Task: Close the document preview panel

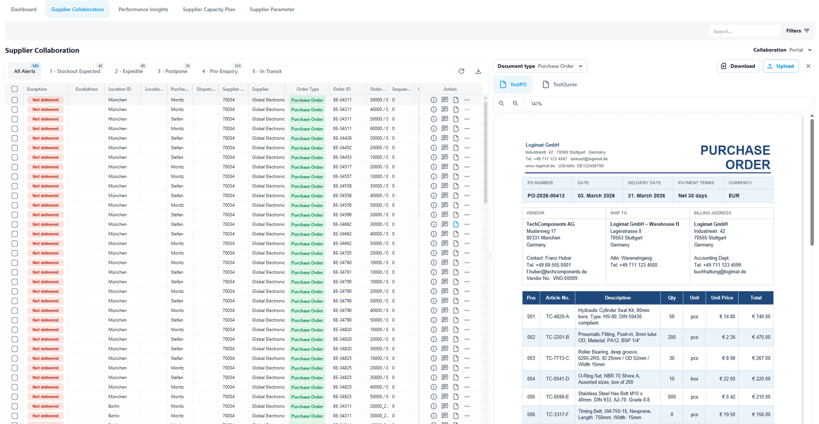Action: coord(808,66)
